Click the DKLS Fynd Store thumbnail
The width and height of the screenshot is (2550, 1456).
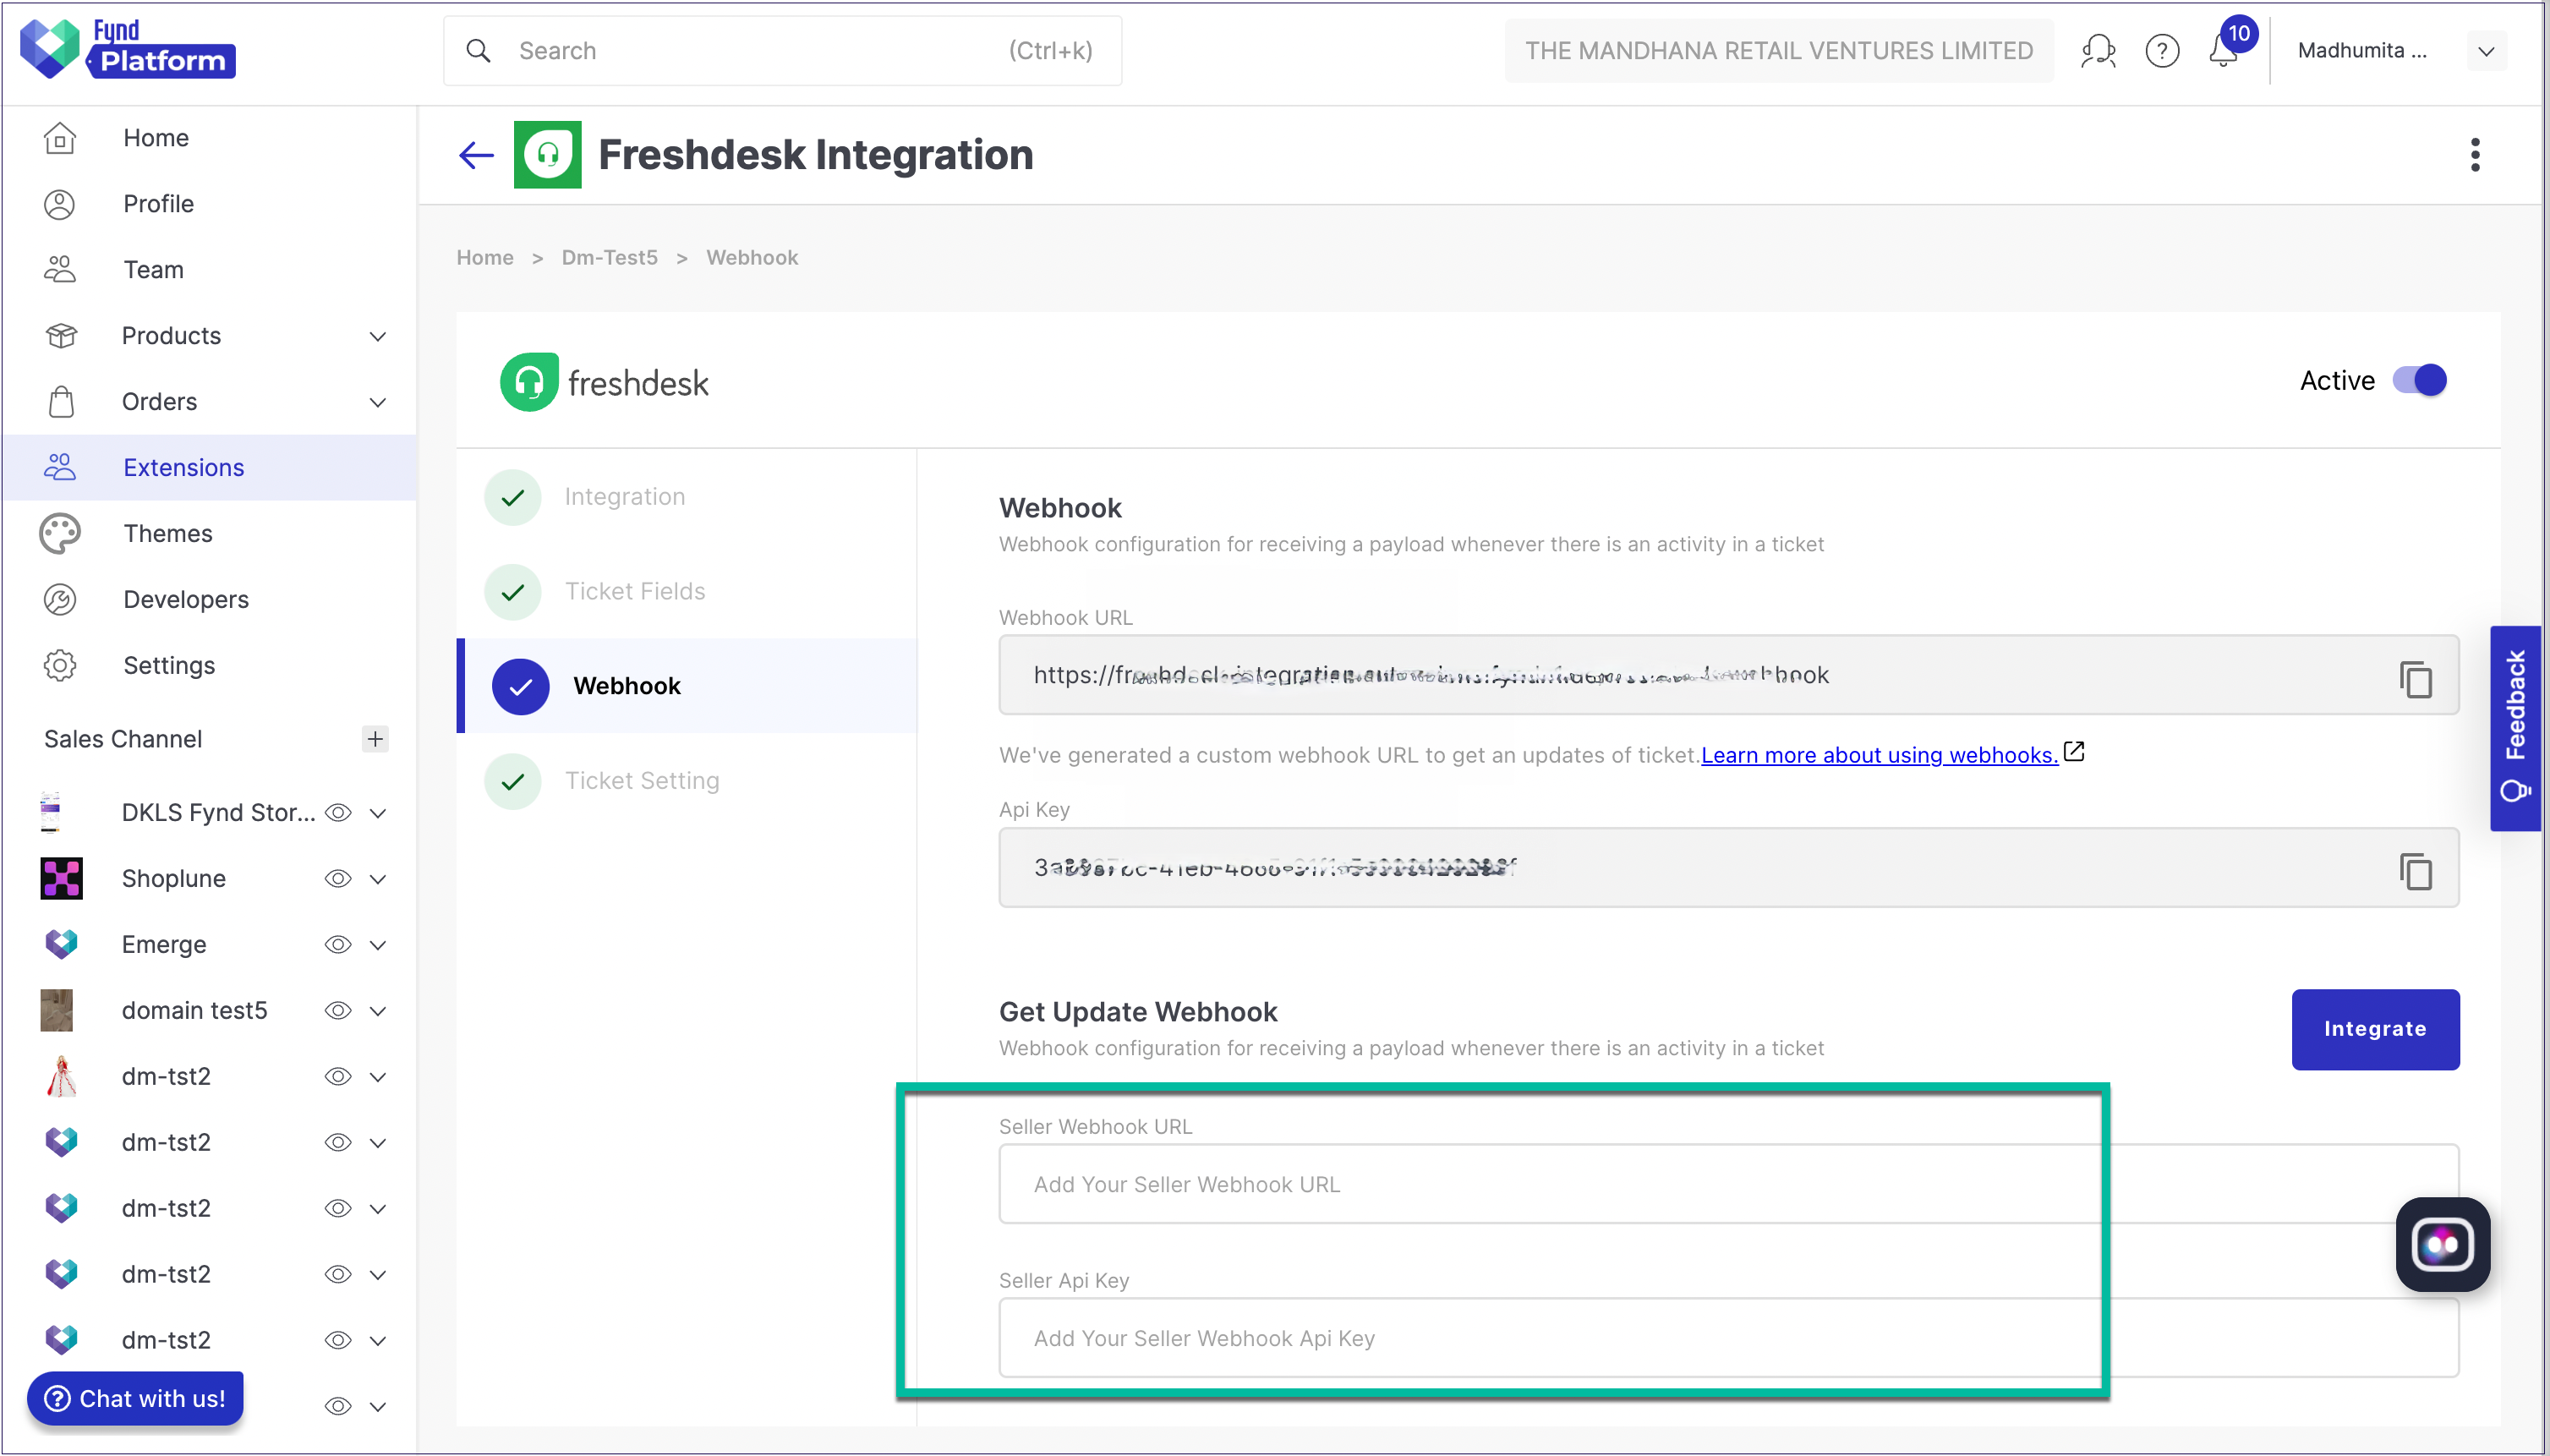coord(50,812)
